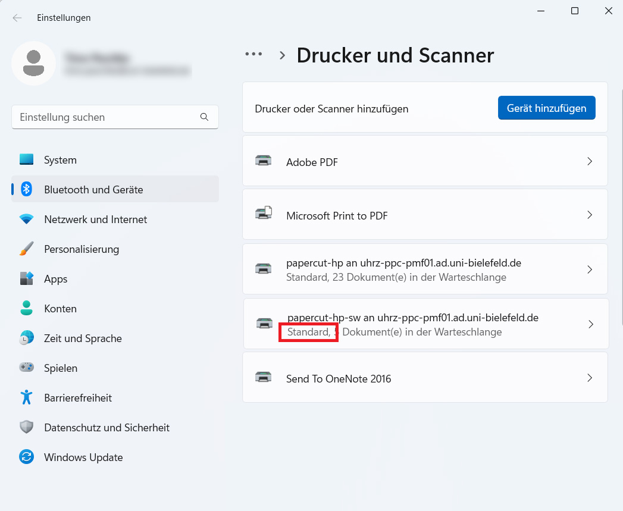623x511 pixels.
Task: Open Konten settings category
Action: [115, 308]
